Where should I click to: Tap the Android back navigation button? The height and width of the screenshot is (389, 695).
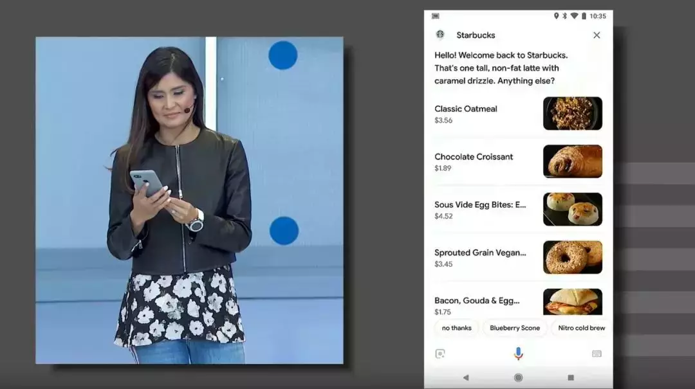466,377
